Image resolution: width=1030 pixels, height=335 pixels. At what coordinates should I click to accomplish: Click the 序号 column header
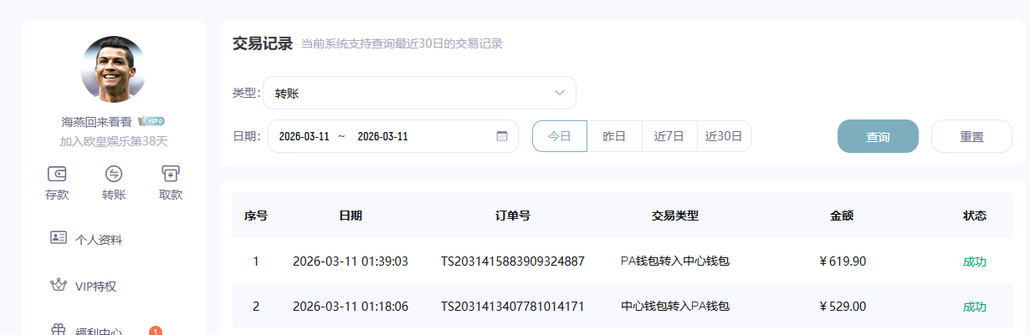pyautogui.click(x=256, y=216)
